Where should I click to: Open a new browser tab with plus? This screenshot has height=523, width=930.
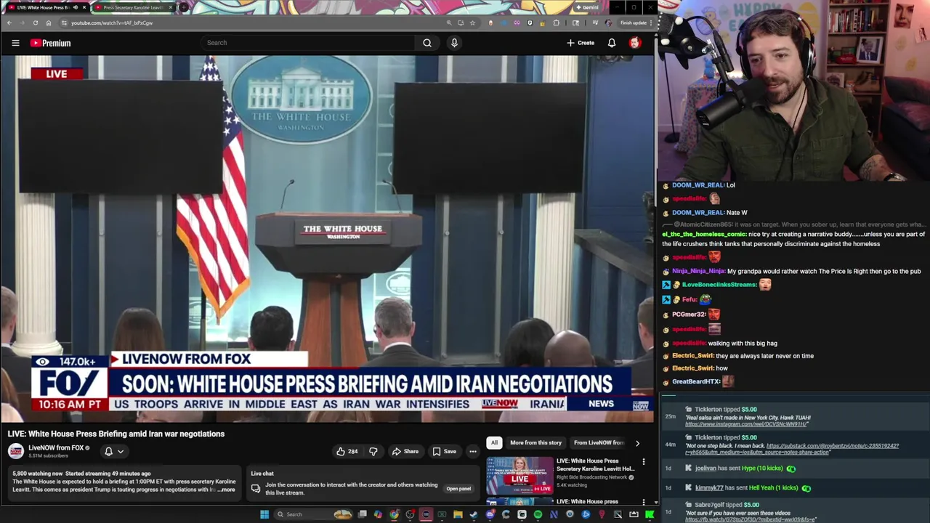[x=183, y=7]
